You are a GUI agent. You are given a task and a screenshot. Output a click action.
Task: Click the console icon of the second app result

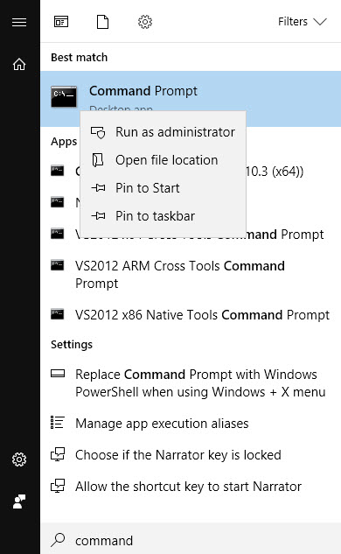click(x=57, y=202)
